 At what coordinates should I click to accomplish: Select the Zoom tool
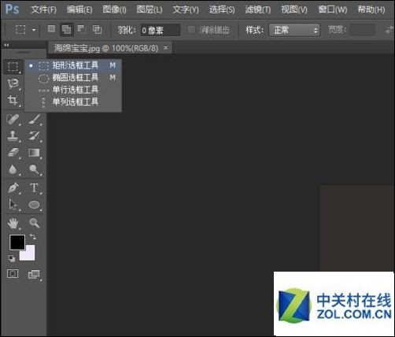(35, 223)
